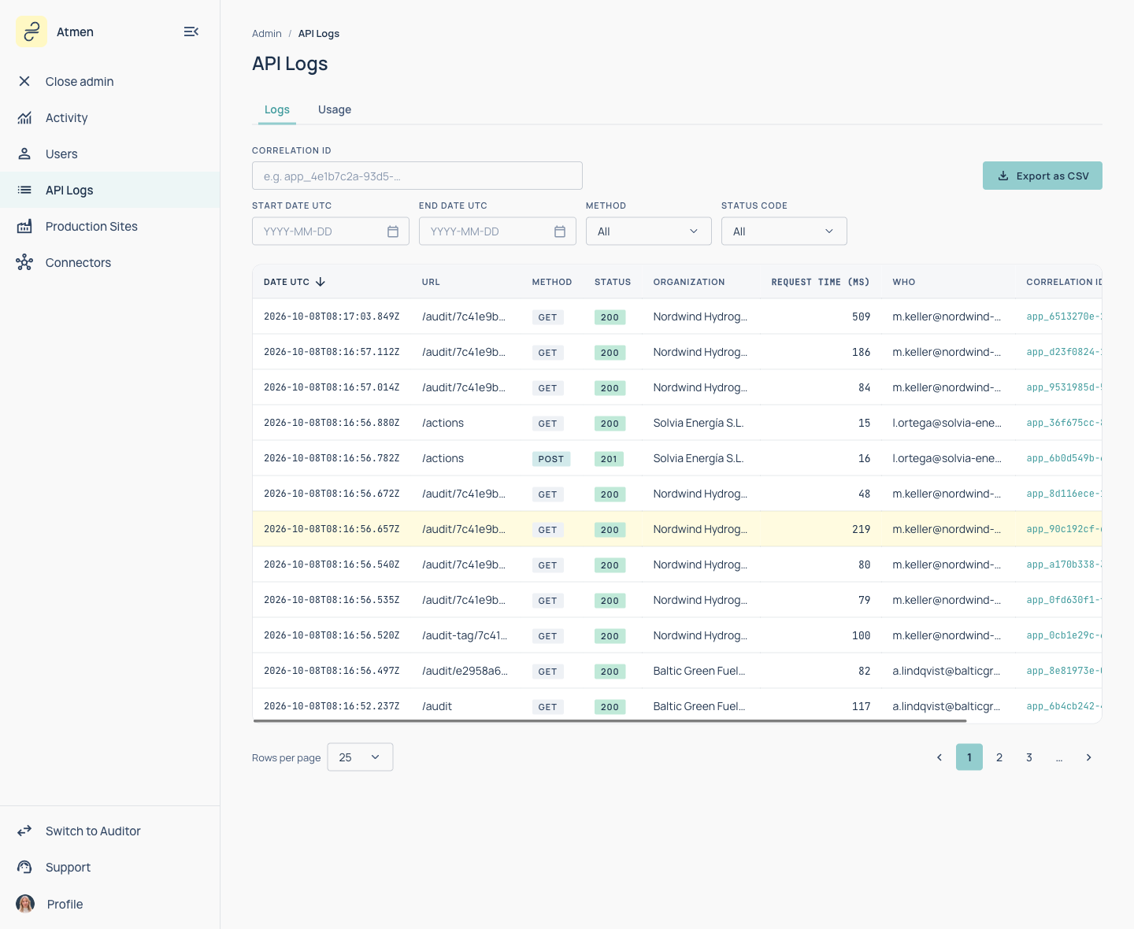
Task: Click the POST method badge for /actions
Action: pyautogui.click(x=551, y=459)
